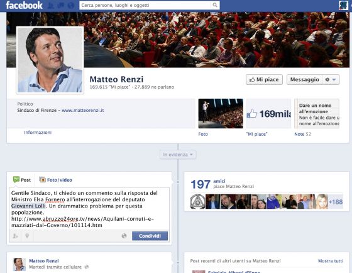This screenshot has height=273, width=352.
Task: Click the Messaggio button
Action: [x=304, y=79]
